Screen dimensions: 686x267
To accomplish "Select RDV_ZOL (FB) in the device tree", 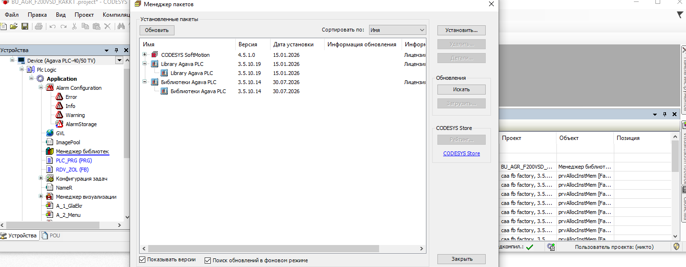I will 72,170.
